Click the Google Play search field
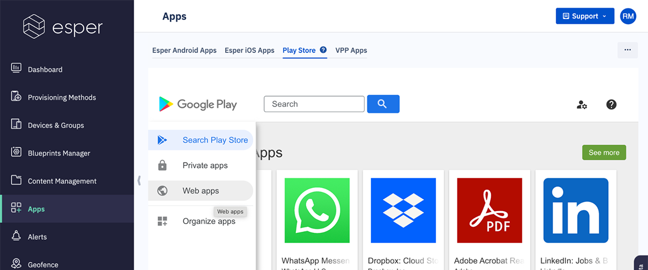 [314, 104]
